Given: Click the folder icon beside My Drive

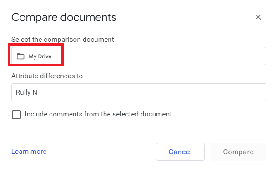Looking at the screenshot, I should [20, 56].
